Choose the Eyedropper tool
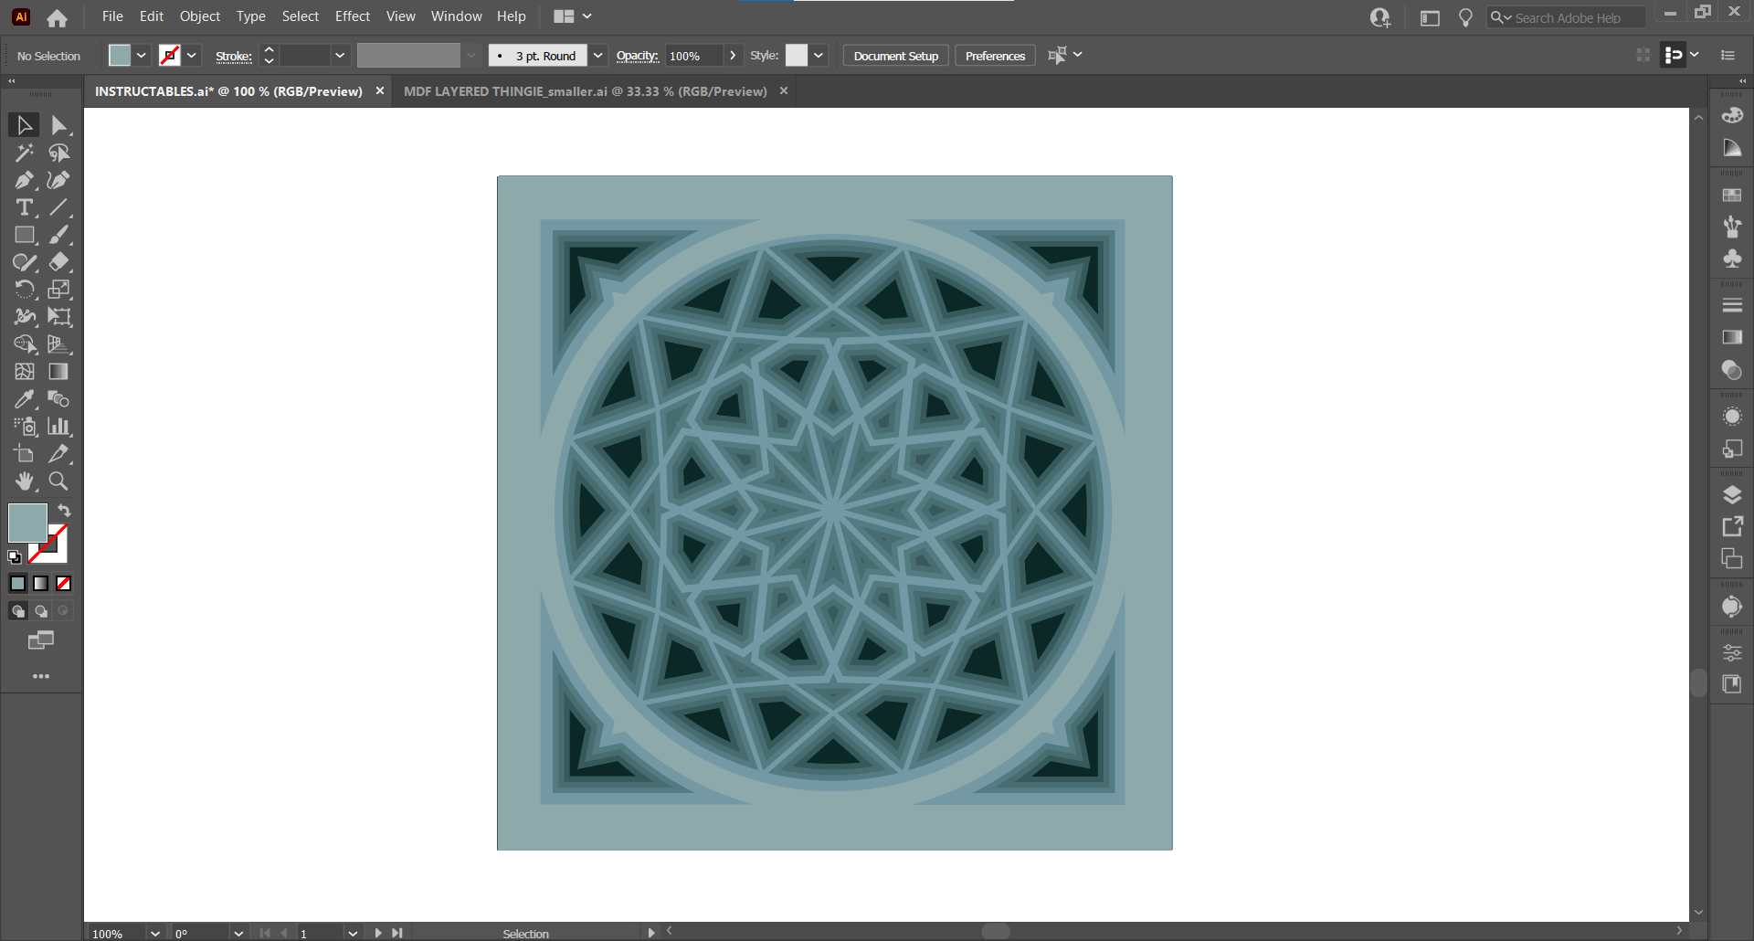1754x941 pixels. [x=23, y=399]
